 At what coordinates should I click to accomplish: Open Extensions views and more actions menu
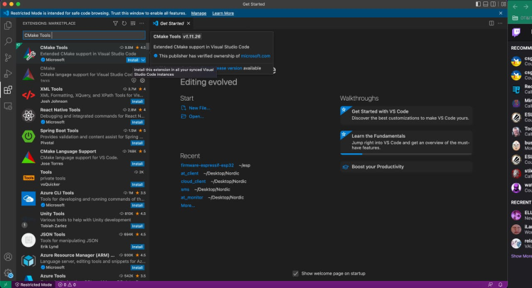pos(142,23)
